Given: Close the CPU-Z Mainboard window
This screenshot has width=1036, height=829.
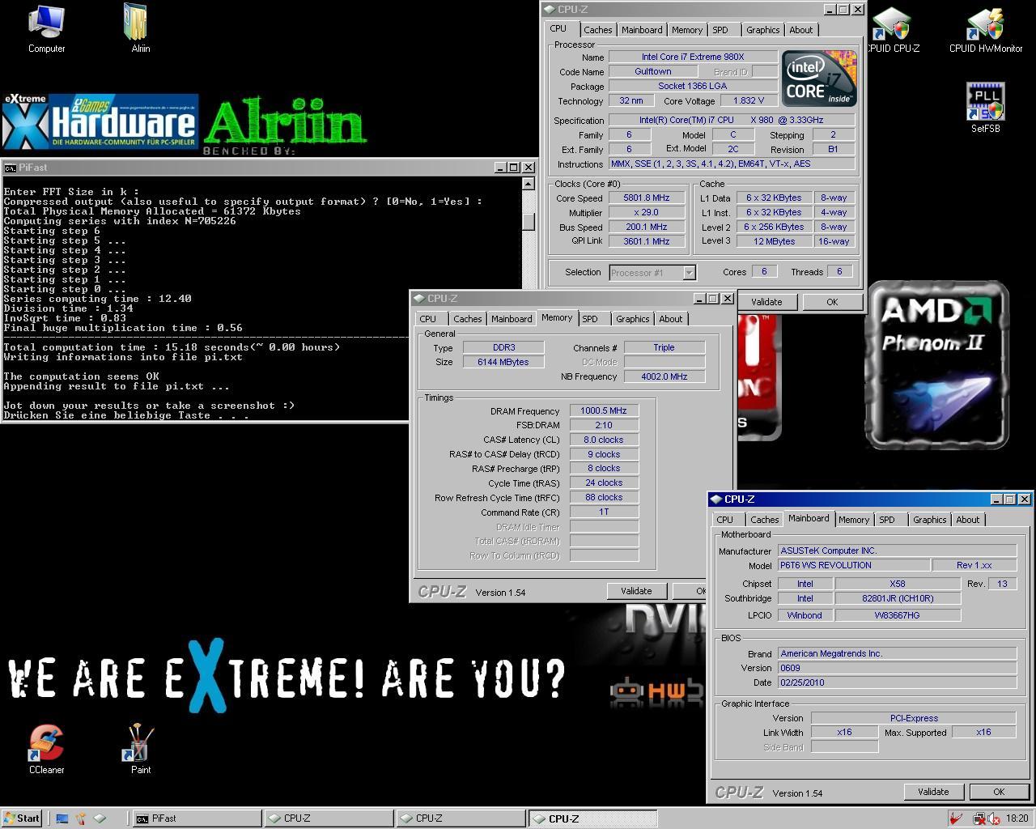Looking at the screenshot, I should [1023, 500].
